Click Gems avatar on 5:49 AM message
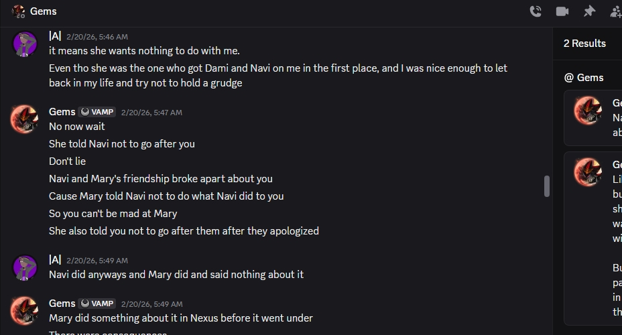The width and height of the screenshot is (622, 335). pos(25,311)
